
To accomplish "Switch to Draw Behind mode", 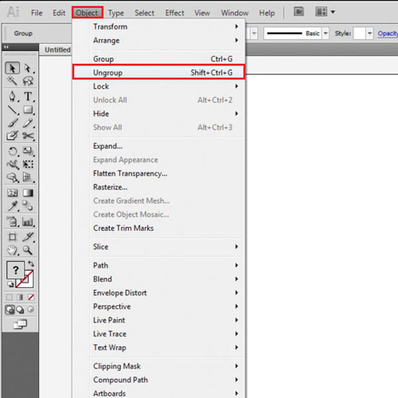I will click(20, 310).
